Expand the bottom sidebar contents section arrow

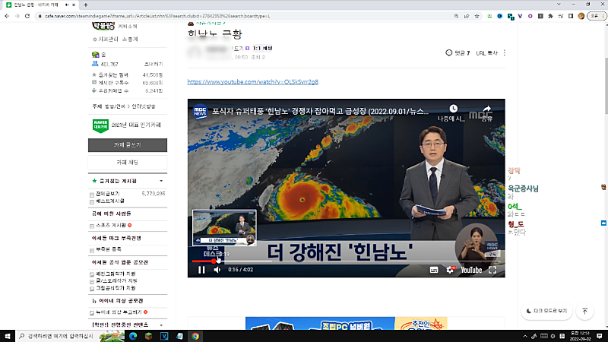(x=161, y=325)
